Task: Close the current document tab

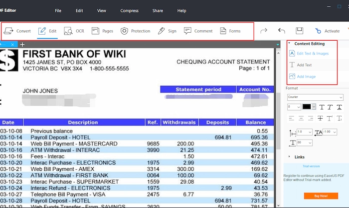Action: [12, 45]
